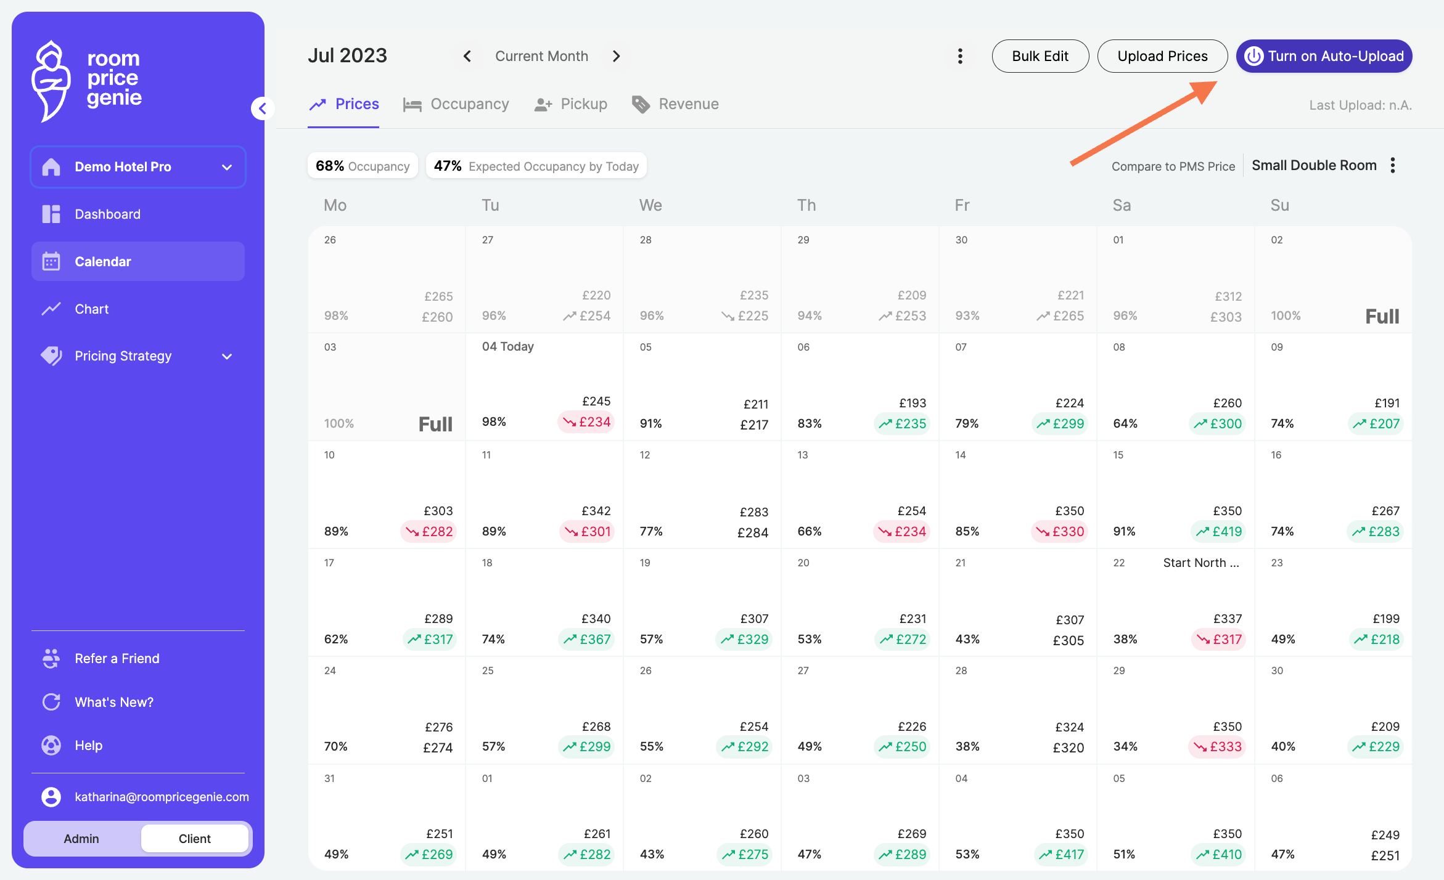Click the Bulk Edit button

(x=1040, y=56)
